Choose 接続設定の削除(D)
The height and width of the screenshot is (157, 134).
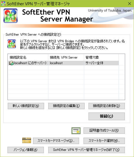(107, 106)
